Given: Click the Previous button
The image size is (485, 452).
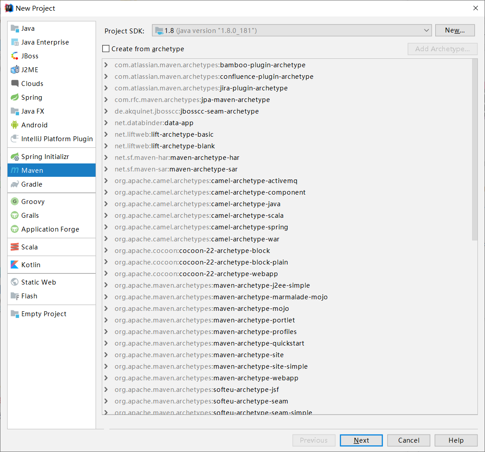Looking at the screenshot, I should pyautogui.click(x=314, y=440).
